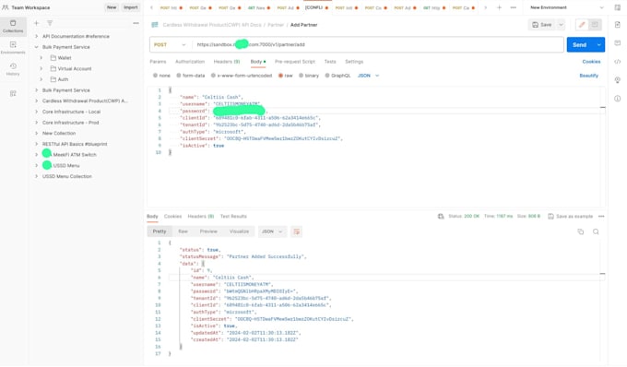Click the pencil edit mode icon

[x=582, y=25]
